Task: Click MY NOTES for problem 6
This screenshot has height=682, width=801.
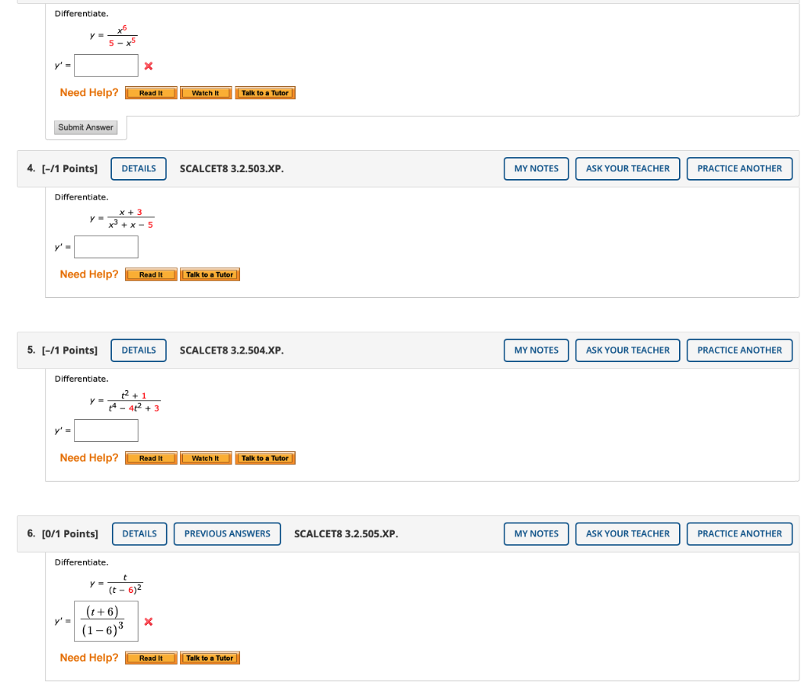Action: tap(536, 533)
